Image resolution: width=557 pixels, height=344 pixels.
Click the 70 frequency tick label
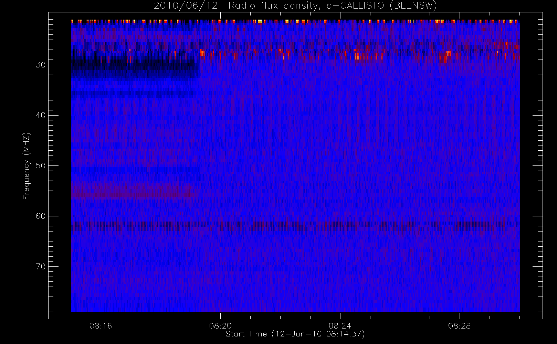(x=41, y=267)
